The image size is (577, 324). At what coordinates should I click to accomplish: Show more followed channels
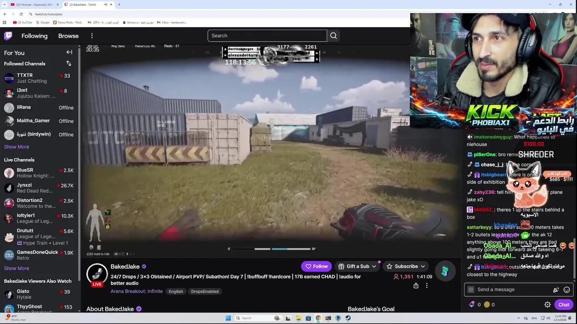tap(17, 147)
